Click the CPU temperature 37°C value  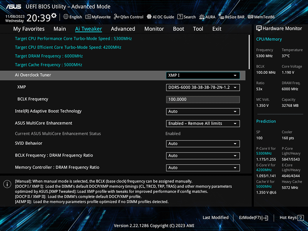tap(286, 56)
